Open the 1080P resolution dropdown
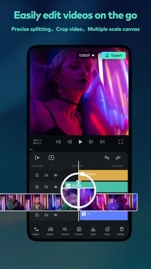 click(x=87, y=55)
